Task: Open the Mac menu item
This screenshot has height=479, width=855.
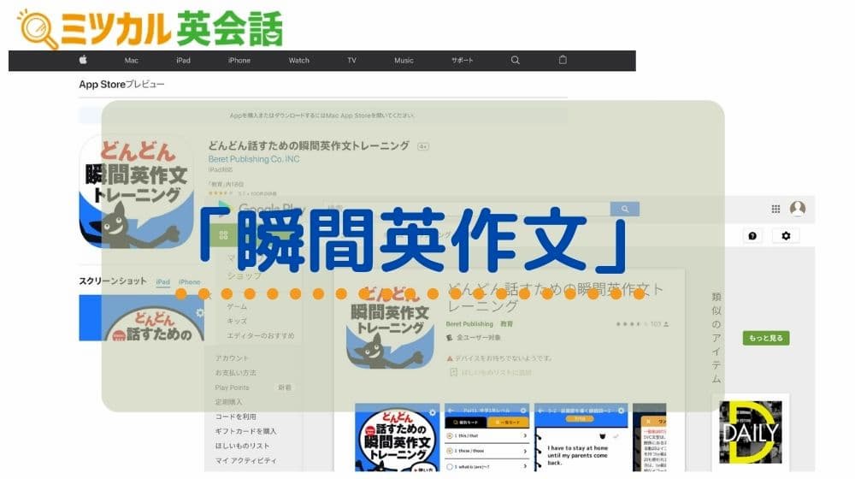Action: pyautogui.click(x=132, y=61)
